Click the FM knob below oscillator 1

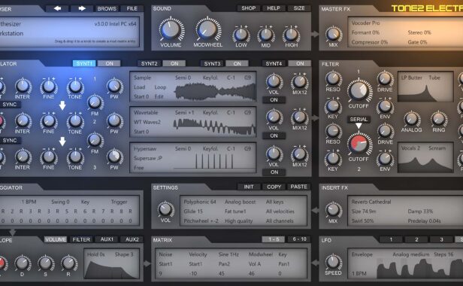[95, 102]
